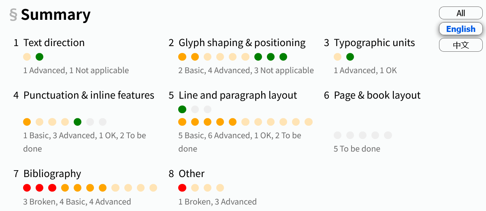Image resolution: width=486 pixels, height=211 pixels.
Task: Go to Typographic units section
Action: point(375,43)
